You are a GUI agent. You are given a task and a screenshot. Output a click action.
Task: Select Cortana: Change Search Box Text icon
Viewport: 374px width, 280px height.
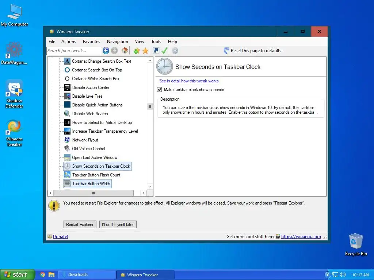(67, 61)
